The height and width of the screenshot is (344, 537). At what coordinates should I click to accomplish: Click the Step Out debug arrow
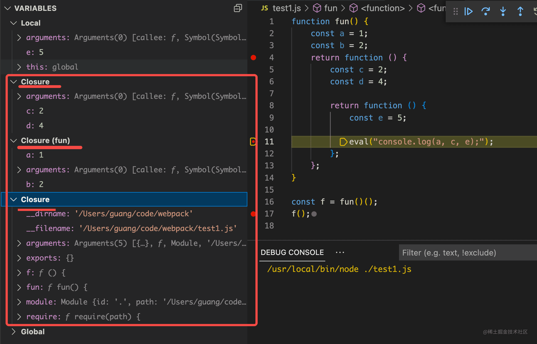point(520,11)
